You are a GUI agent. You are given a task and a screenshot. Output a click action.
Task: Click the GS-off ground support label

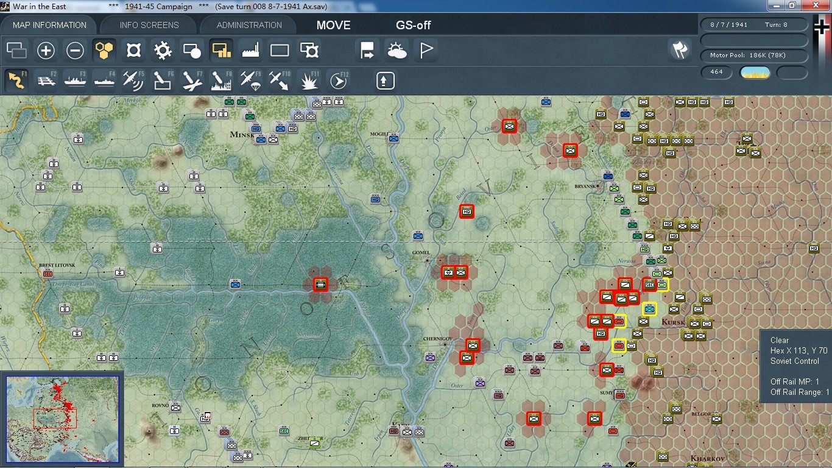414,25
